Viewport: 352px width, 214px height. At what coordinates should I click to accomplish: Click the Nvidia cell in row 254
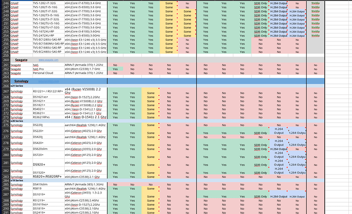pos(315,36)
